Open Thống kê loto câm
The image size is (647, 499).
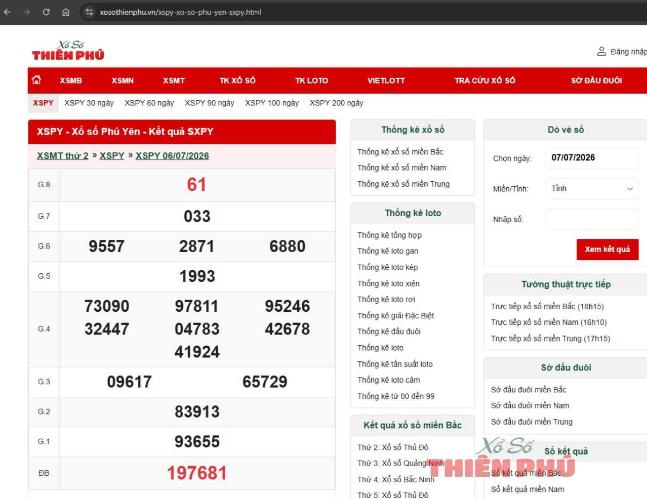(x=389, y=380)
